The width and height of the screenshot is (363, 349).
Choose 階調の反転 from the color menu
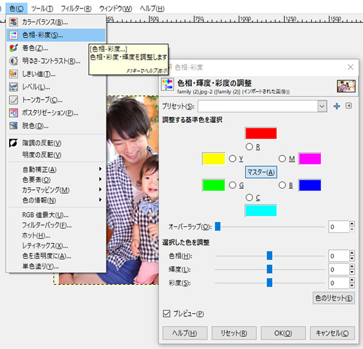pos(42,143)
